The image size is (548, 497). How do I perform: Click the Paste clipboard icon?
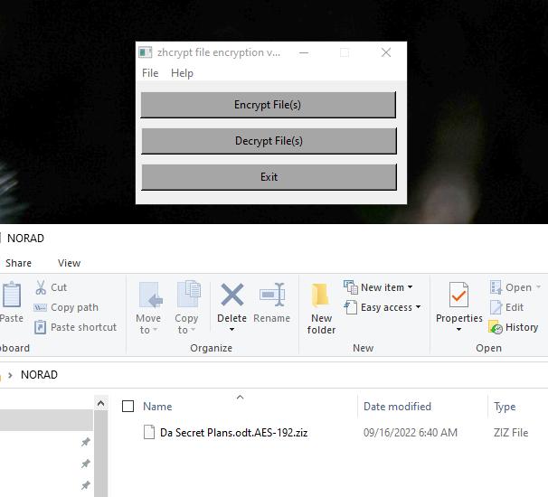coord(12,295)
